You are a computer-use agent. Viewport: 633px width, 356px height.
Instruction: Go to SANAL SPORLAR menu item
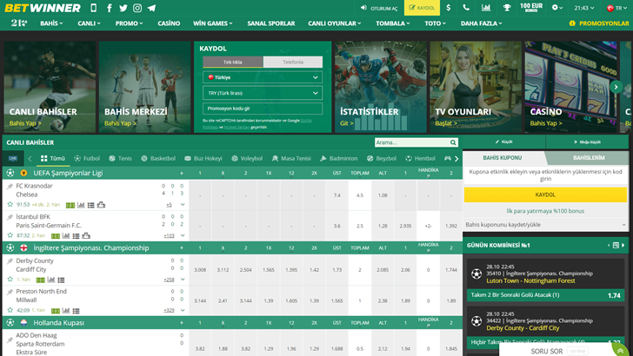271,23
